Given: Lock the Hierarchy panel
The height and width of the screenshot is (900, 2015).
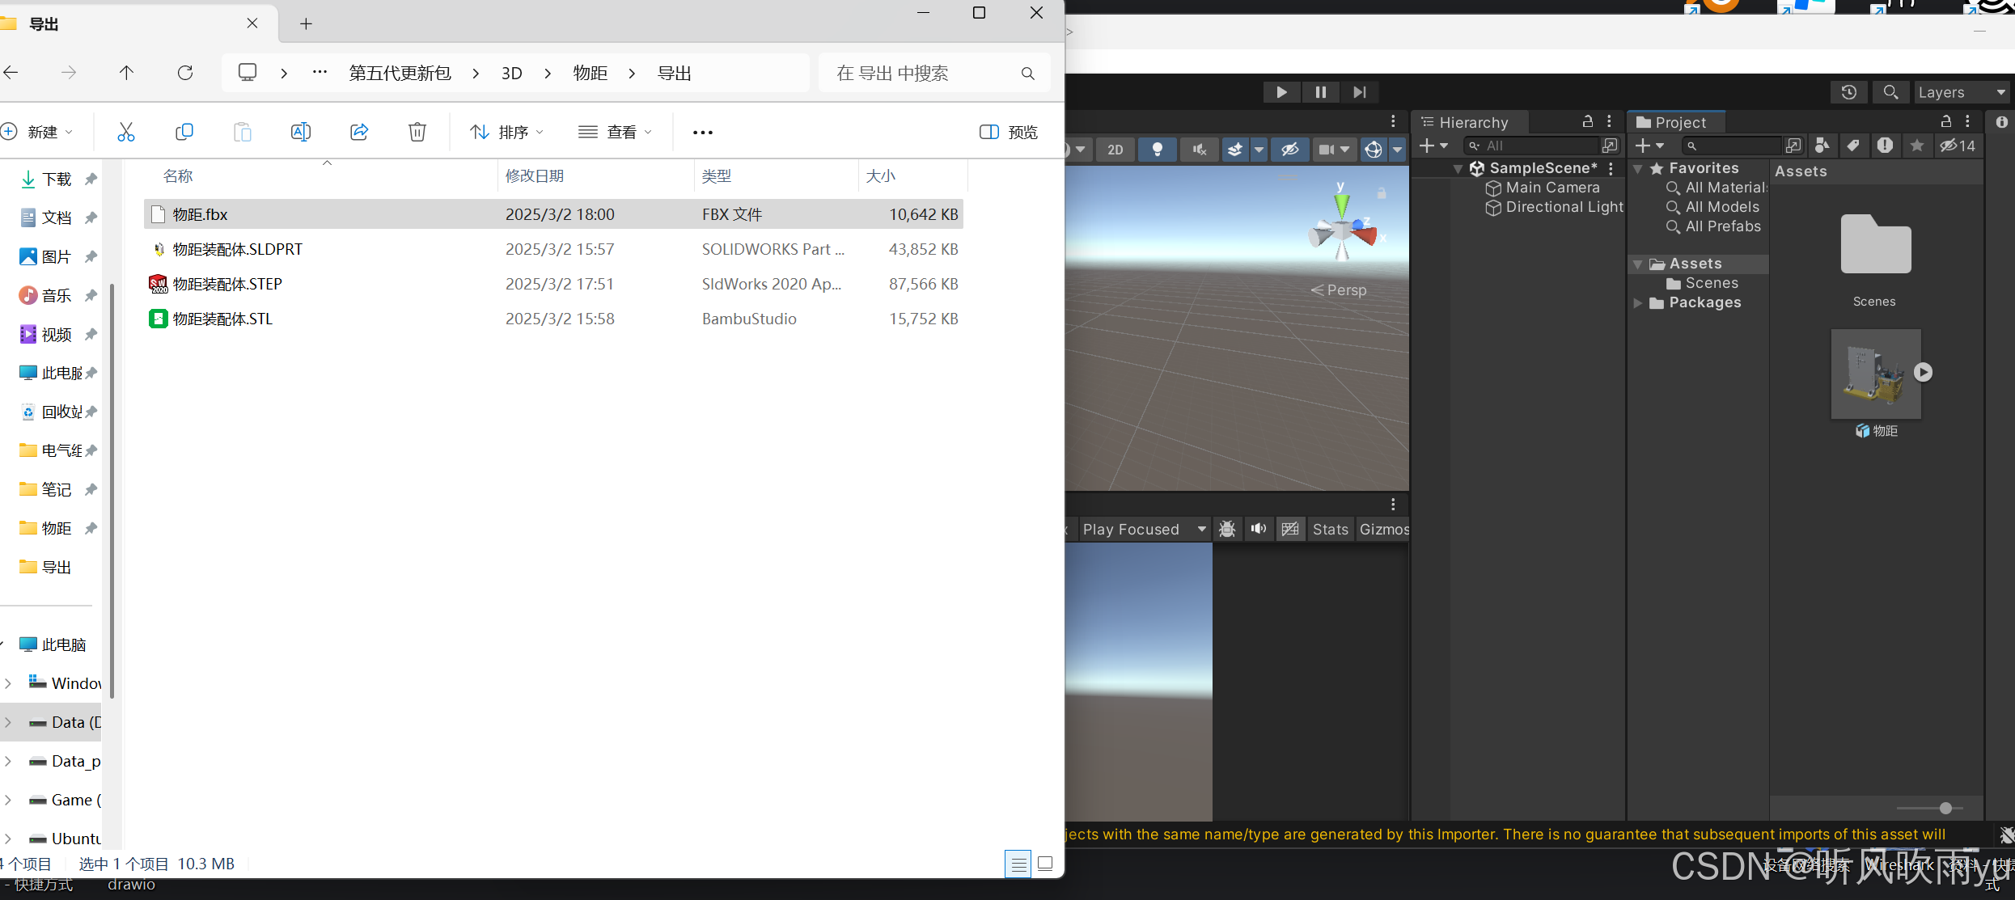Looking at the screenshot, I should (x=1587, y=121).
